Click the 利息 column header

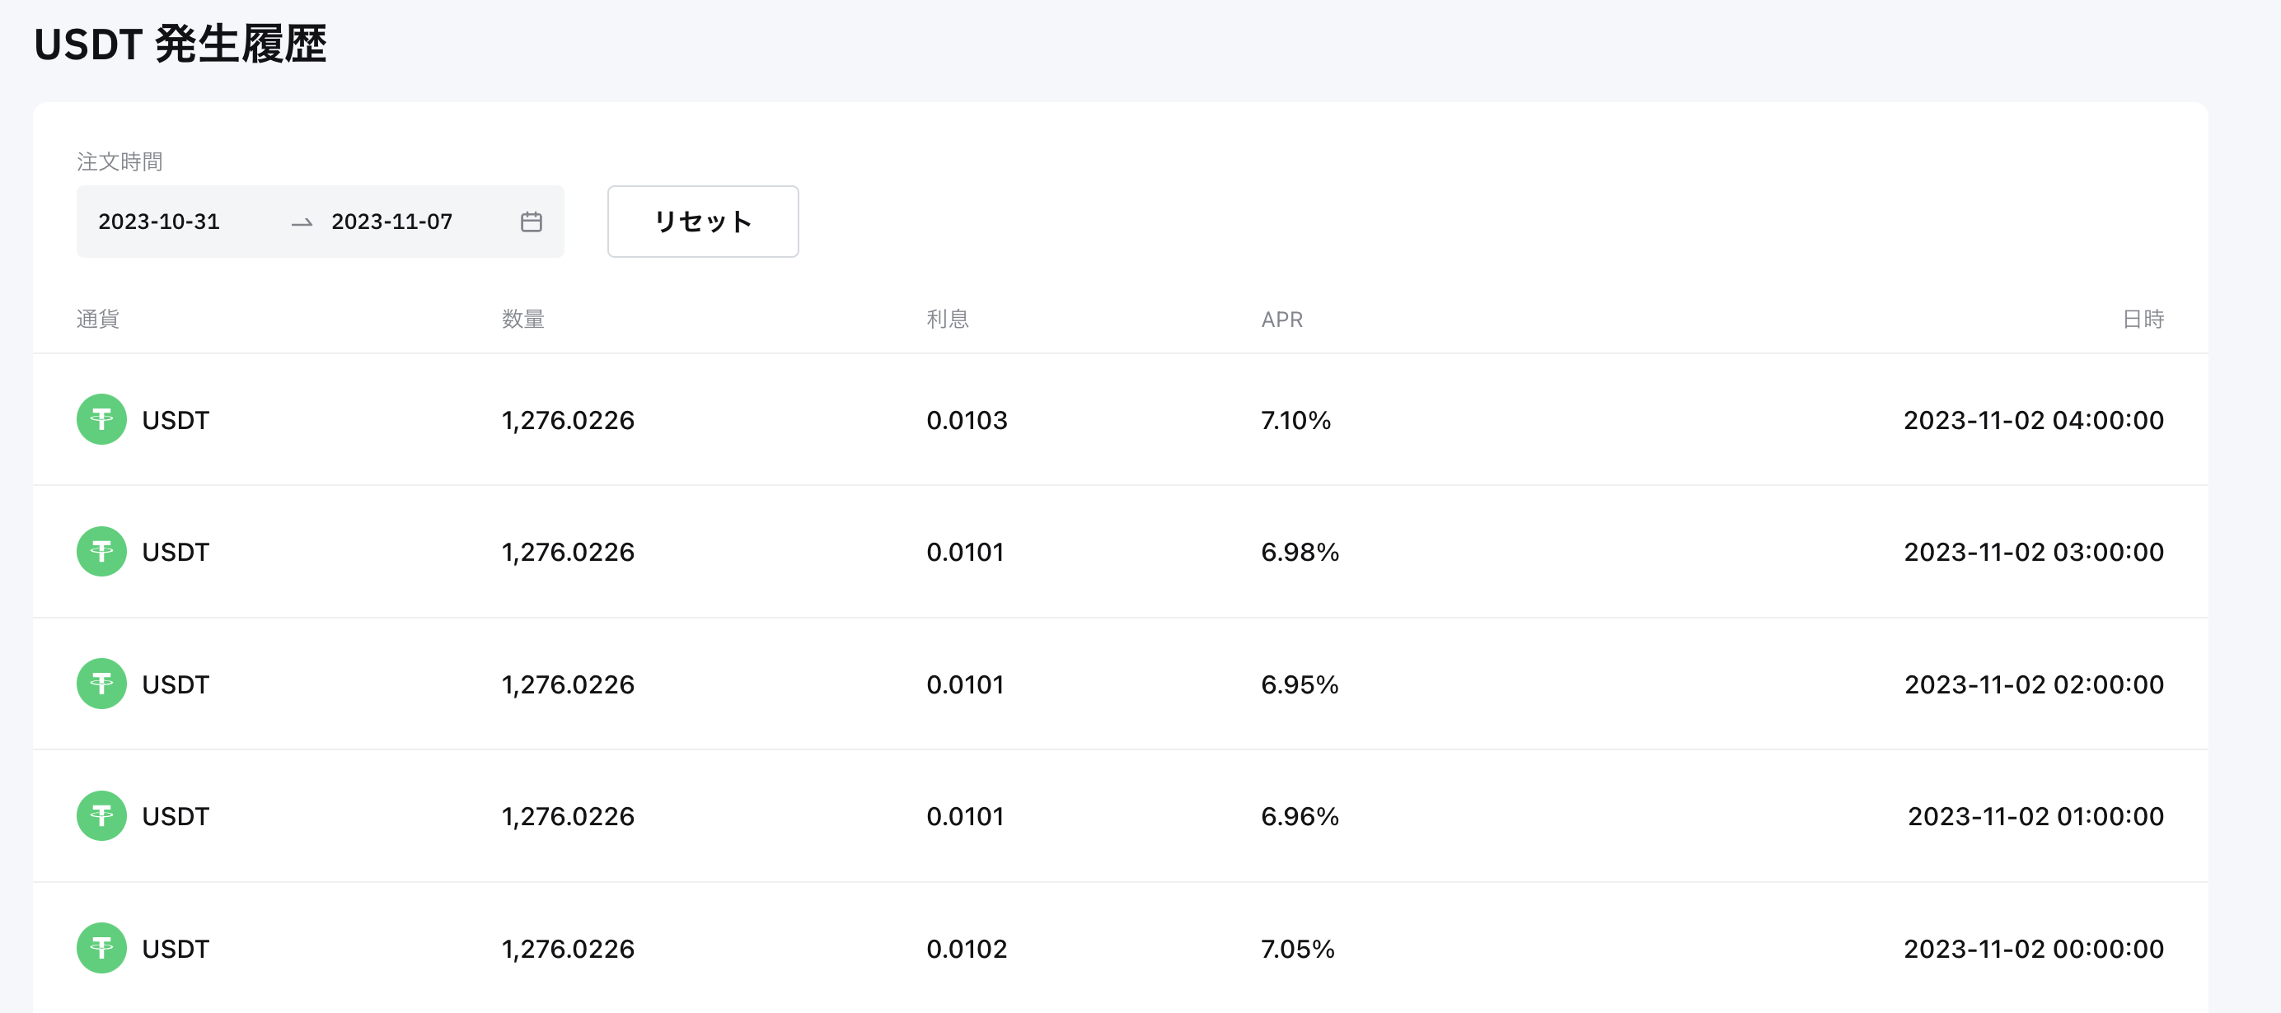(948, 319)
